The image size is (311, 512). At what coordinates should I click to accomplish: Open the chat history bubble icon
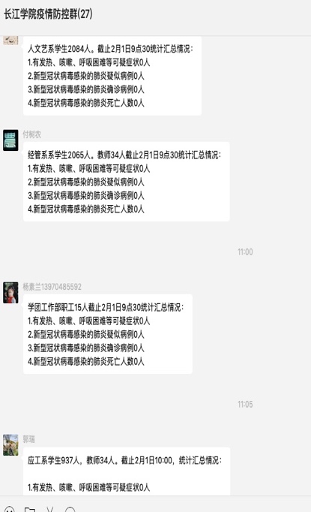(x=70, y=510)
